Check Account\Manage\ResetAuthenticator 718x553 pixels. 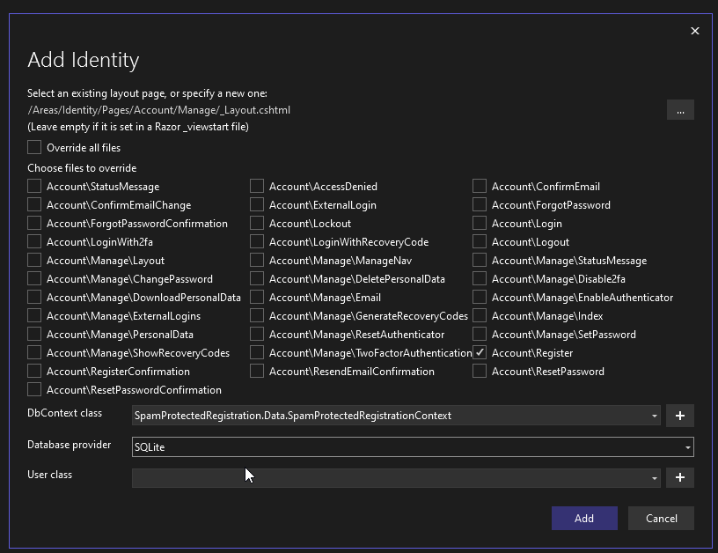coord(257,334)
